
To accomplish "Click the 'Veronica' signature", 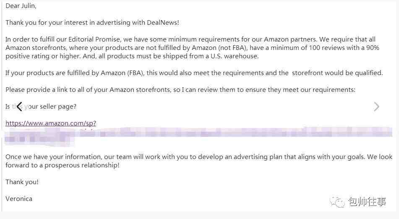I will pyautogui.click(x=19, y=199).
